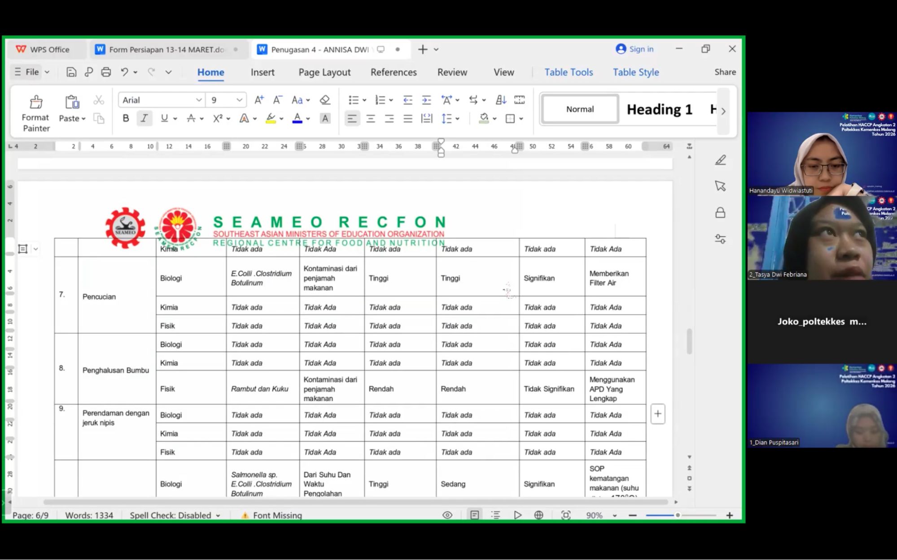Click the lock icon in right sidebar
Screen dimensions: 897x560
point(720,212)
